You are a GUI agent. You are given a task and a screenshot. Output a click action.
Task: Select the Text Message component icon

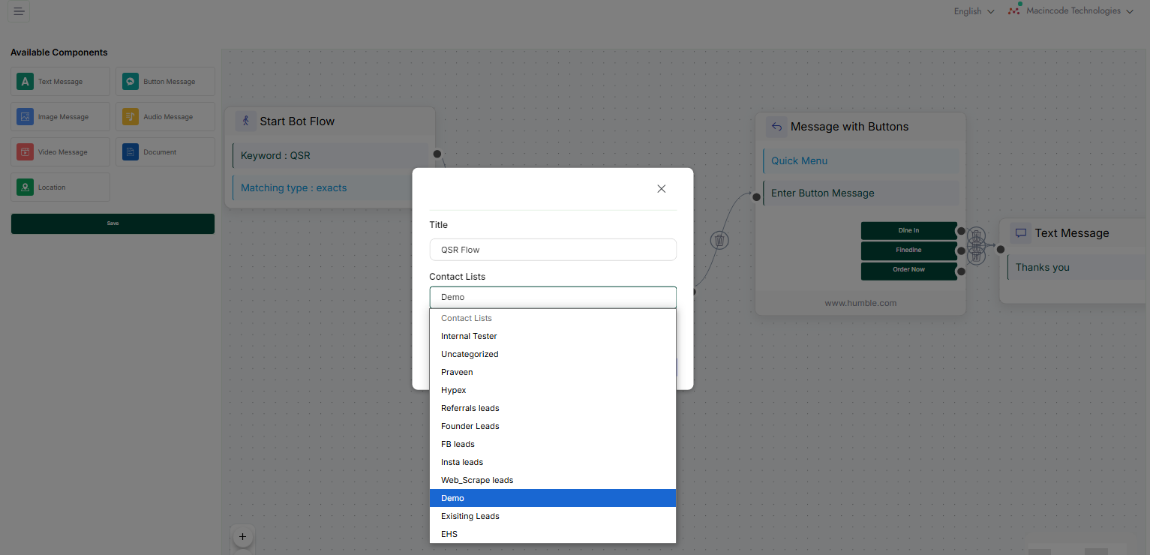(26, 82)
